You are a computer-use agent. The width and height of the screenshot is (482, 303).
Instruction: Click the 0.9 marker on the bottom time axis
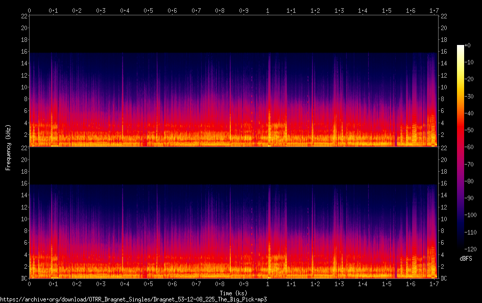tap(244, 284)
